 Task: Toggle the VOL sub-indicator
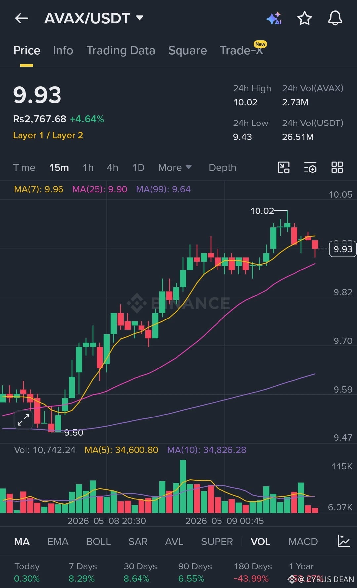[x=260, y=542]
